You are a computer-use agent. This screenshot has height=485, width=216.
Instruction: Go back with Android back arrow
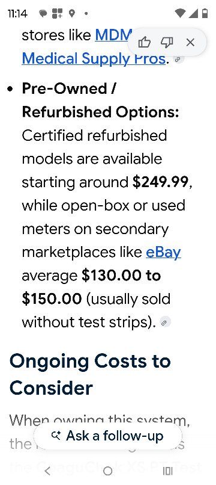pos(47,471)
